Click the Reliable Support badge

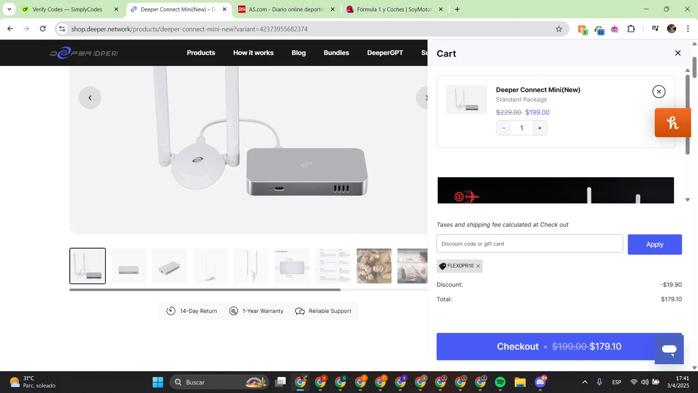[323, 311]
